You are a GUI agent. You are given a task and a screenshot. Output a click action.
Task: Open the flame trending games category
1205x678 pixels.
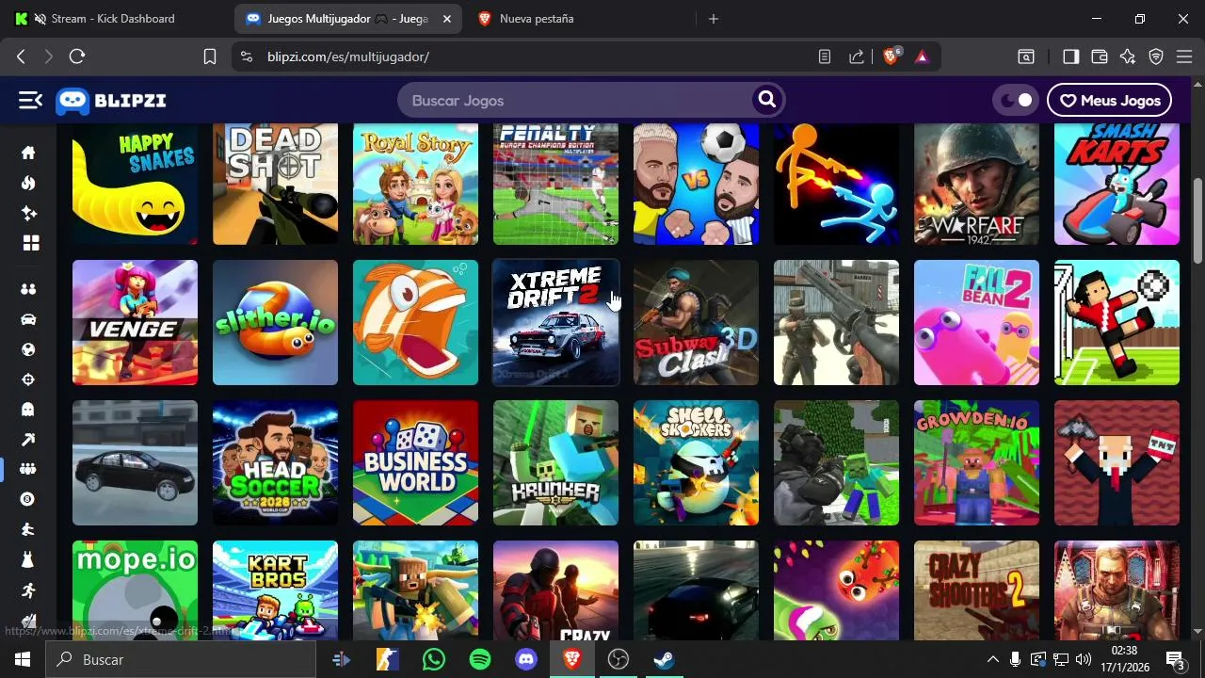tap(28, 183)
